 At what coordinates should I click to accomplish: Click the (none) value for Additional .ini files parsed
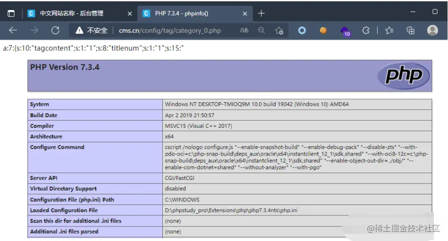click(x=172, y=231)
